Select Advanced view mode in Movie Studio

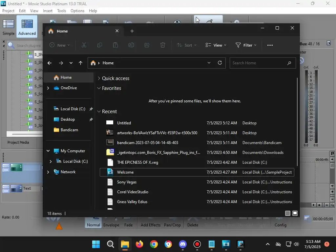27,27
